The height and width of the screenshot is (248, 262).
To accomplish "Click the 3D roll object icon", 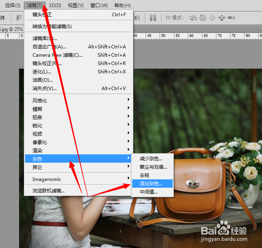I will click(x=203, y=18).
